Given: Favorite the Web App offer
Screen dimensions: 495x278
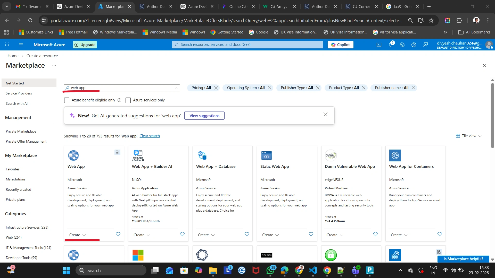Looking at the screenshot, I should point(118,234).
